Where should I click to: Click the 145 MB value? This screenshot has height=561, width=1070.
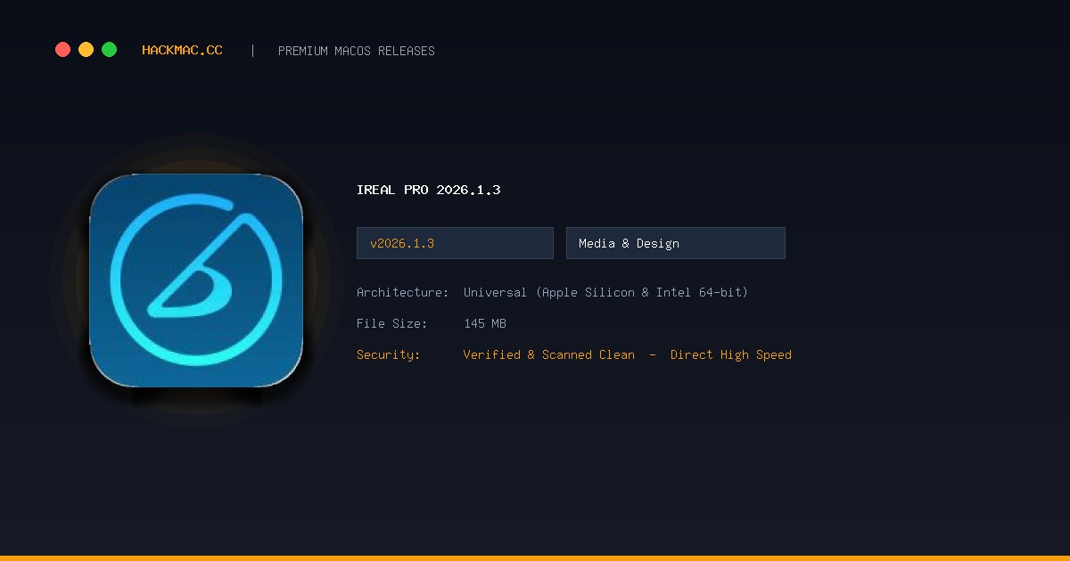pos(485,323)
